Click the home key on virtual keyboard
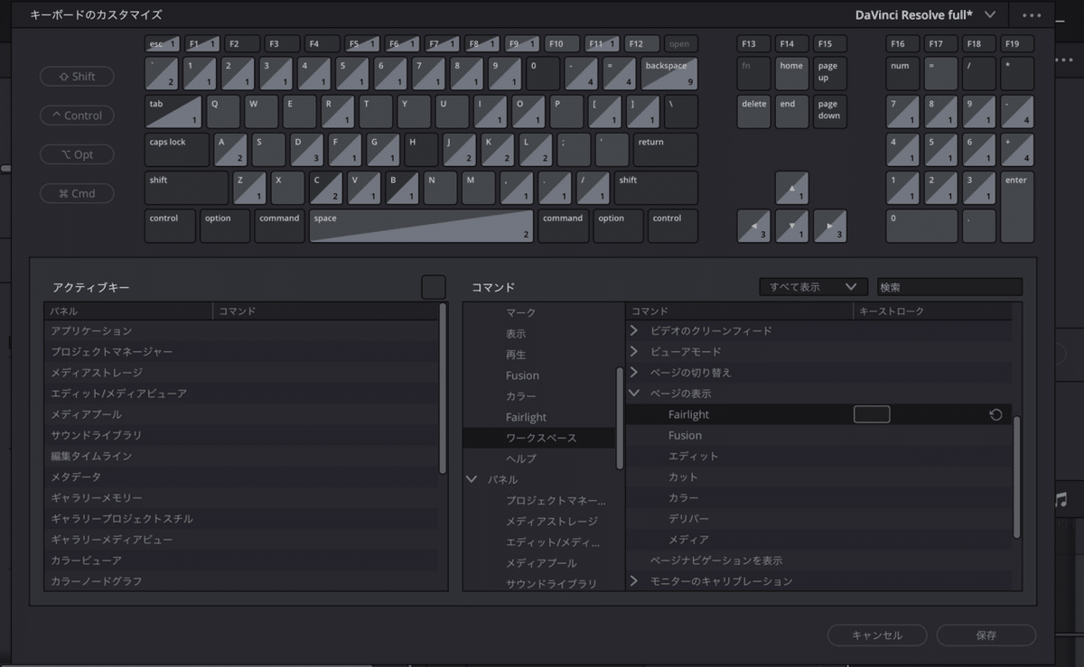Viewport: 1084px width, 667px height. point(791,73)
